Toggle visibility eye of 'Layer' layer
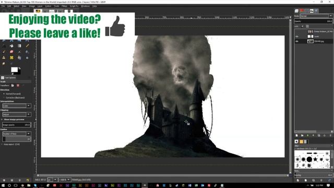The width and height of the screenshot is (334, 188). 297,37
